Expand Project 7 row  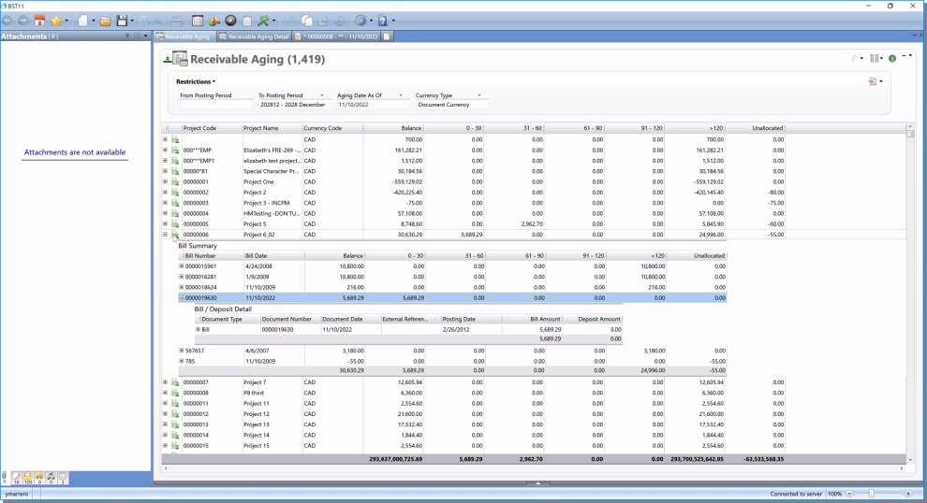tap(165, 382)
